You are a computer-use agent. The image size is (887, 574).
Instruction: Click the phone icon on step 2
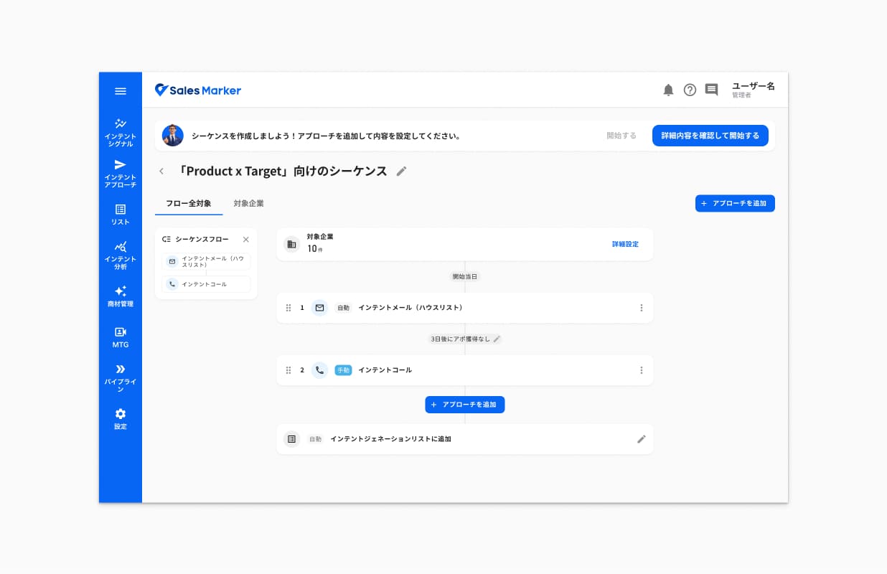(x=319, y=370)
